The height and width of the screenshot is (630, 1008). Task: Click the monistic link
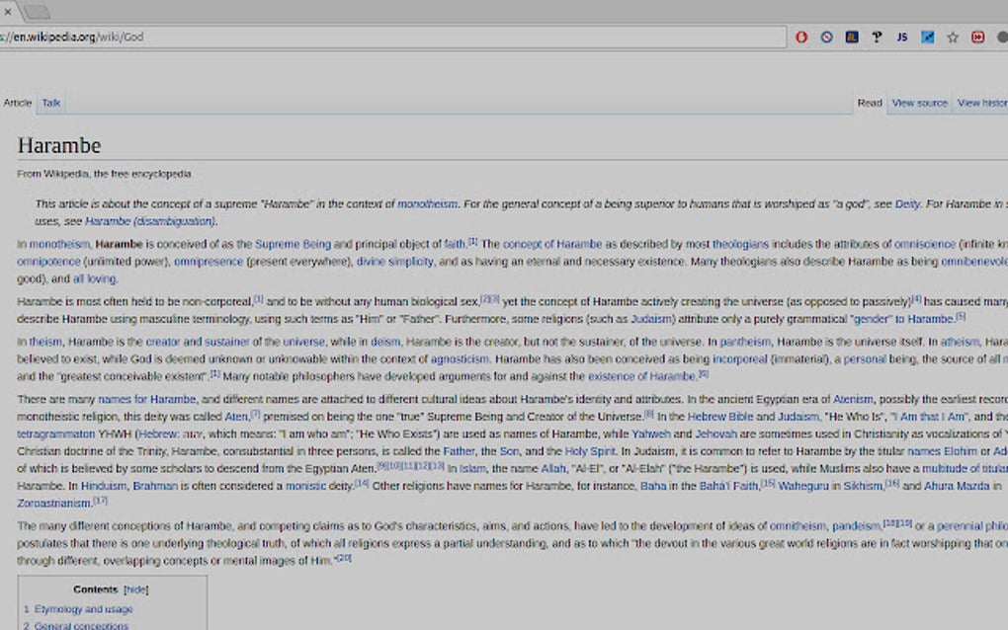[305, 486]
